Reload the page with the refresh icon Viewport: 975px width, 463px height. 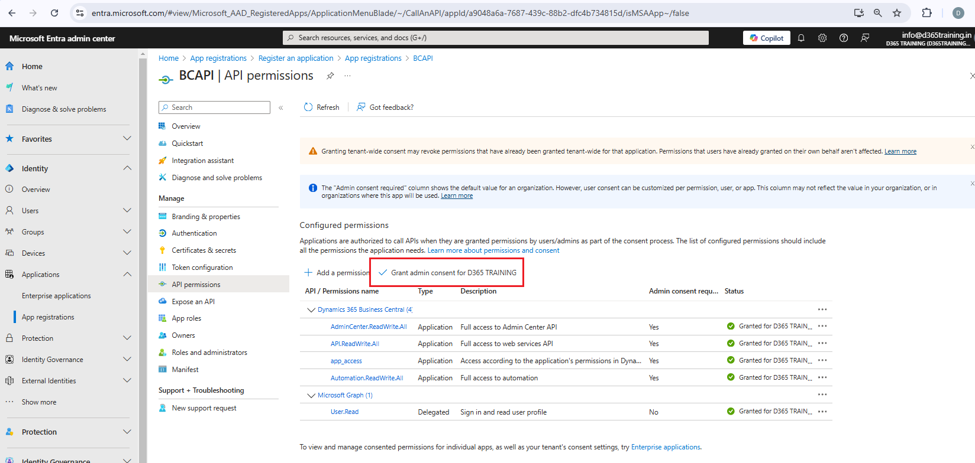(54, 13)
